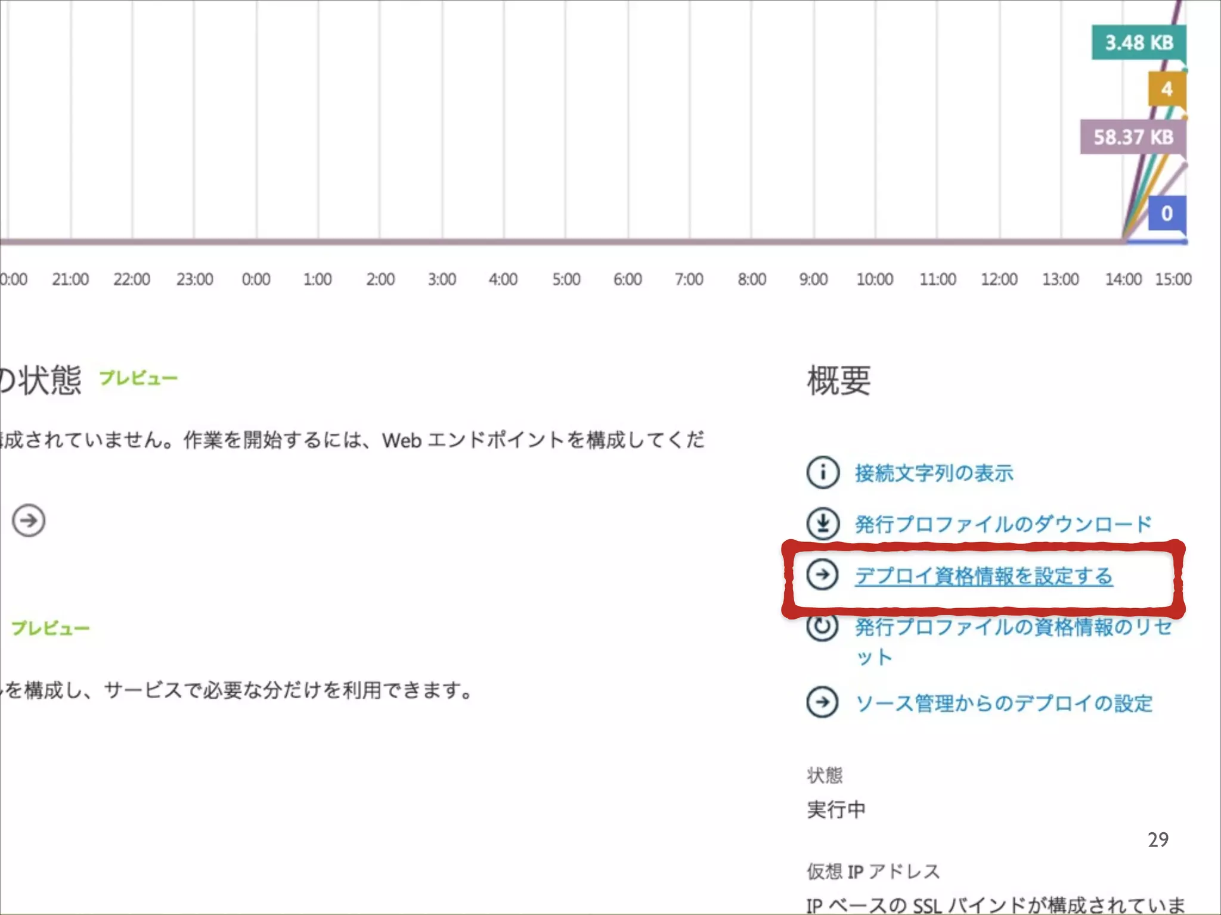Click the info icon beside 接続文字列の表示
1221x915 pixels.
click(823, 472)
